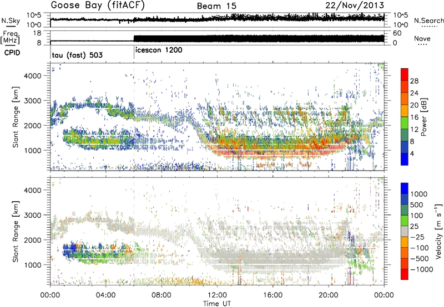The height and width of the screenshot is (307, 444).
Task: Click the '3000' tick of the velocity panel
Action: (32, 215)
